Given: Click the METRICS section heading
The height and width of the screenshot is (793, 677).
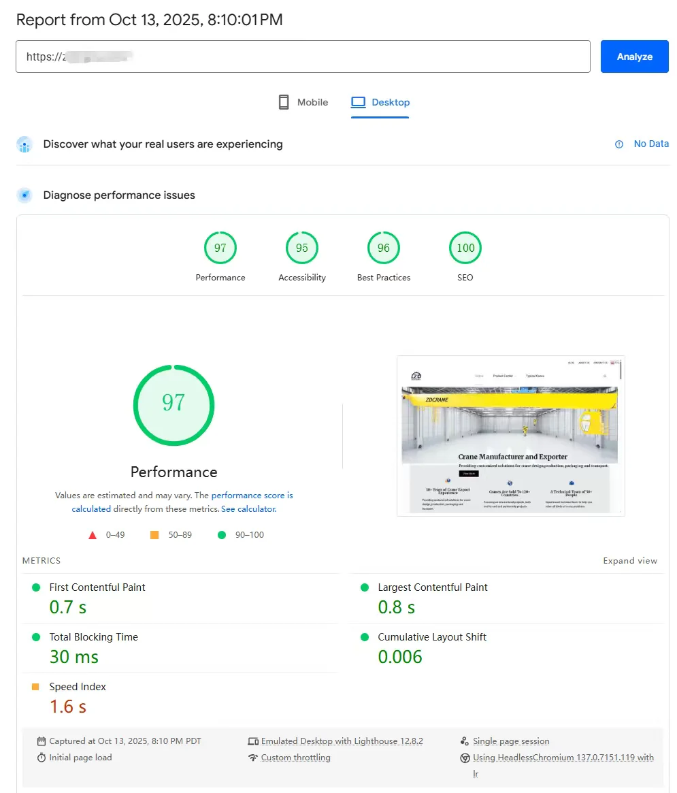Looking at the screenshot, I should (42, 560).
